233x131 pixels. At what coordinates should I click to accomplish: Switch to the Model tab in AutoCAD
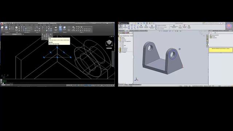[x=3, y=85]
